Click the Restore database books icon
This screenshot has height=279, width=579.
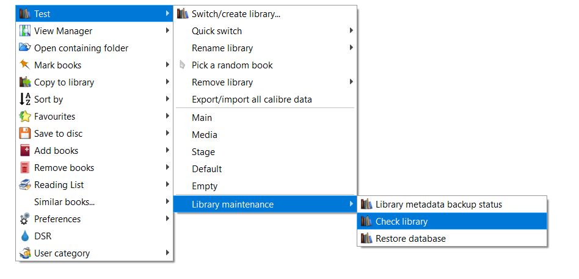(x=366, y=239)
